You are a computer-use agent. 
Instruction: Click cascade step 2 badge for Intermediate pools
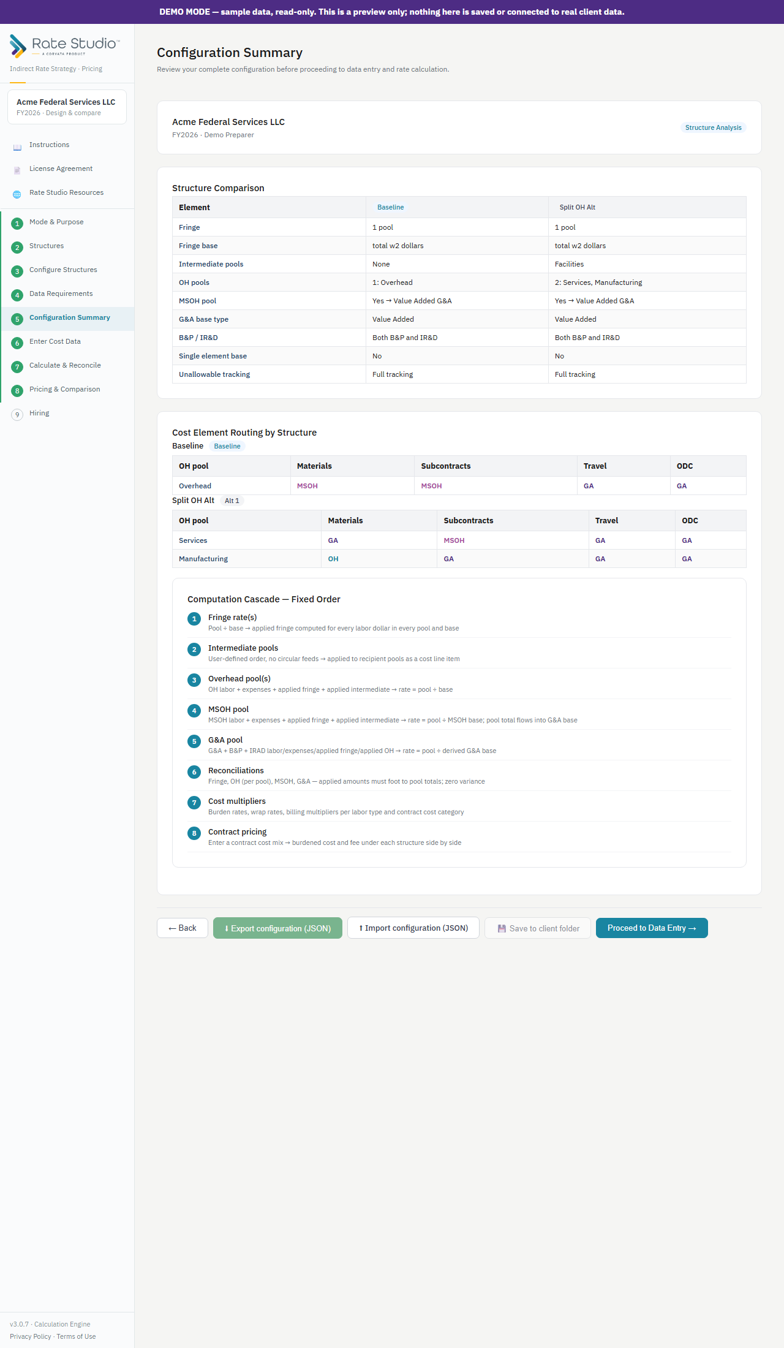[194, 649]
